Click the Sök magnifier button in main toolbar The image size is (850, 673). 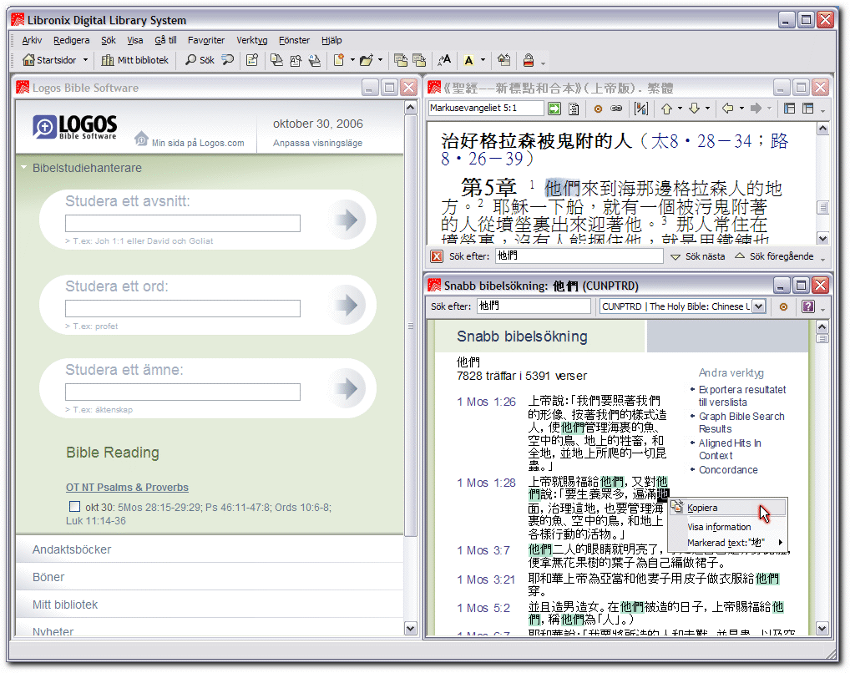200,60
